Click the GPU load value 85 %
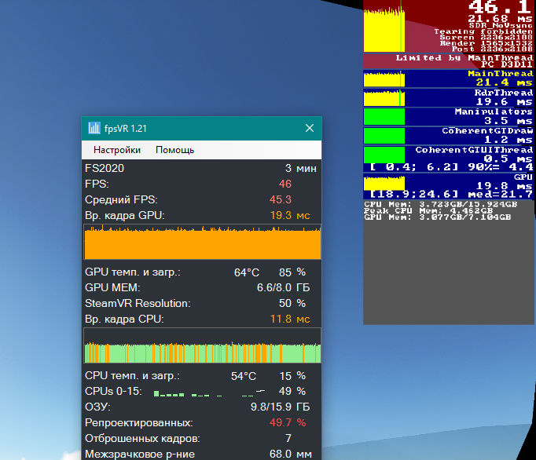 click(292, 272)
